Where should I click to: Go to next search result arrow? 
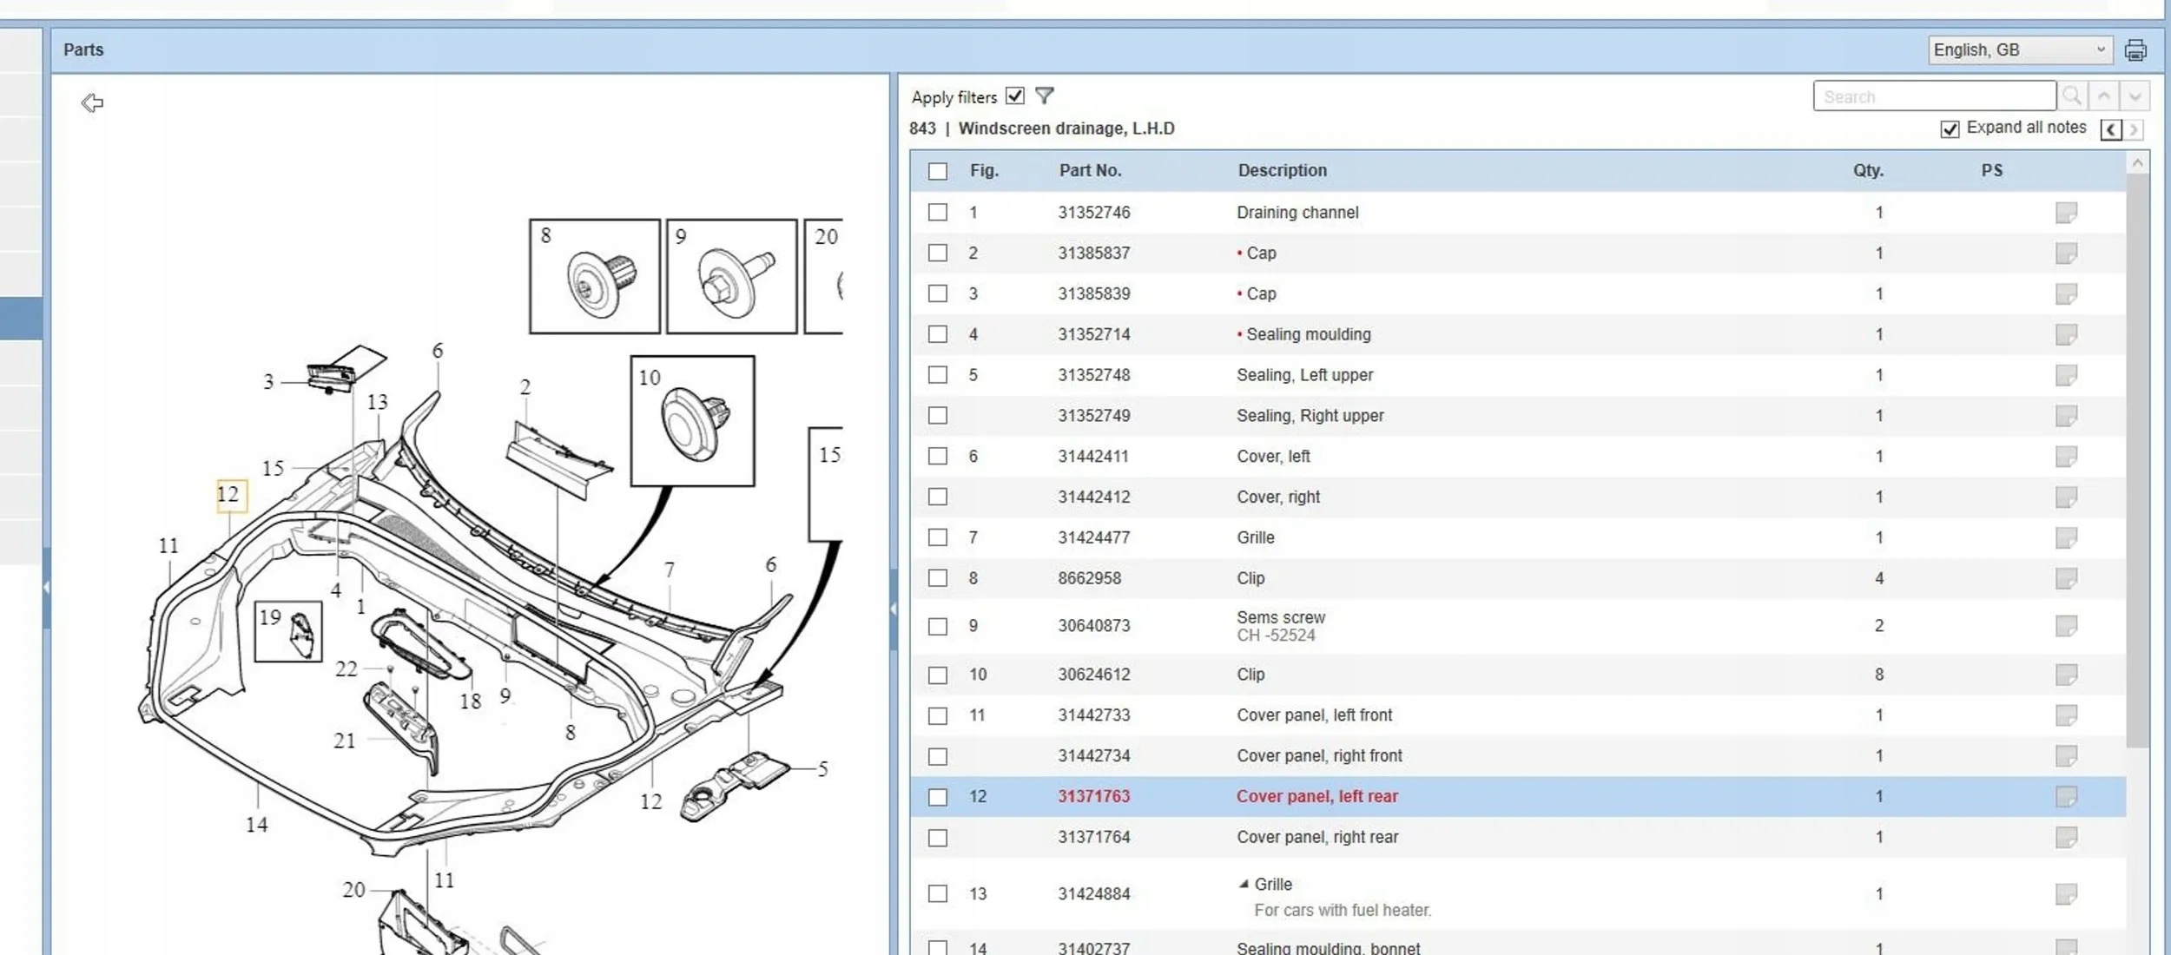[2135, 96]
